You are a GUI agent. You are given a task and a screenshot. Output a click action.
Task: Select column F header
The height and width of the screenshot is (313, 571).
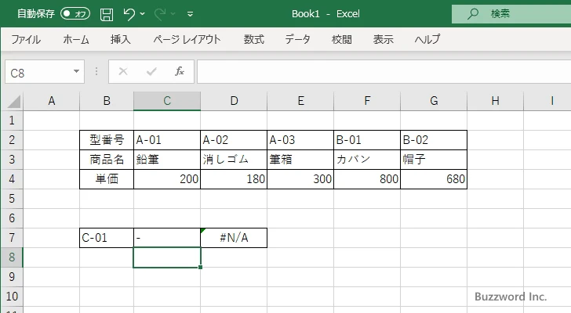tap(367, 101)
